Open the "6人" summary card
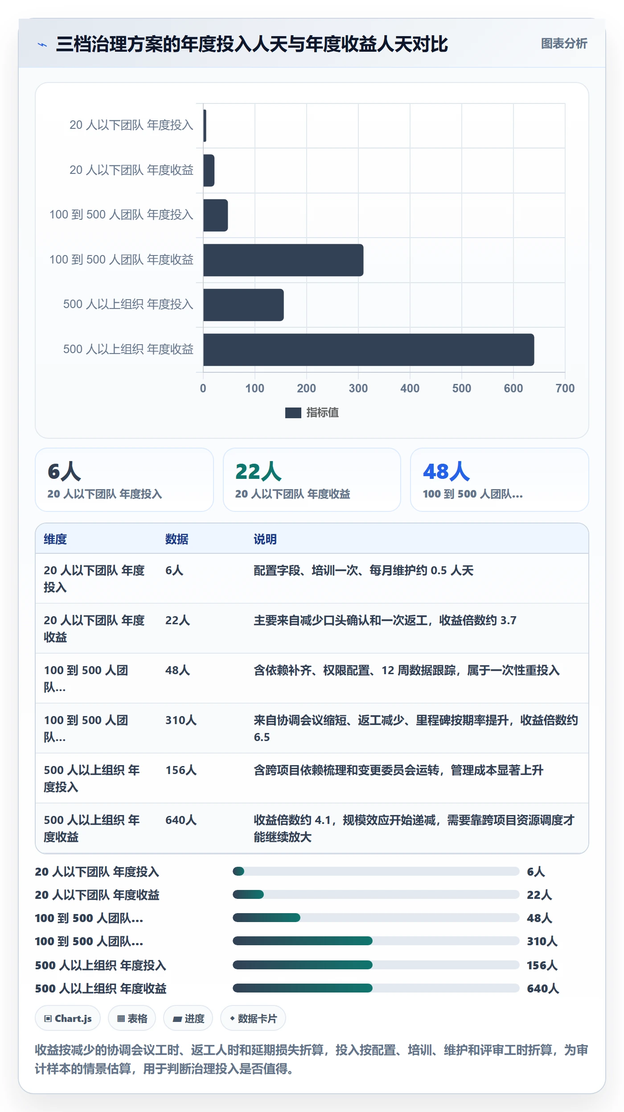Image resolution: width=624 pixels, height=1112 pixels. click(124, 480)
